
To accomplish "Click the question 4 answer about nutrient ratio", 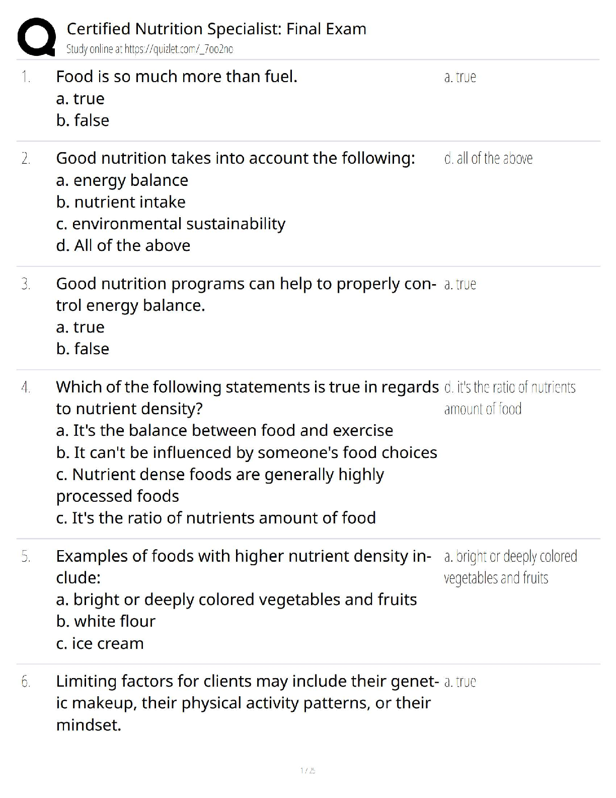I will pyautogui.click(x=509, y=397).
